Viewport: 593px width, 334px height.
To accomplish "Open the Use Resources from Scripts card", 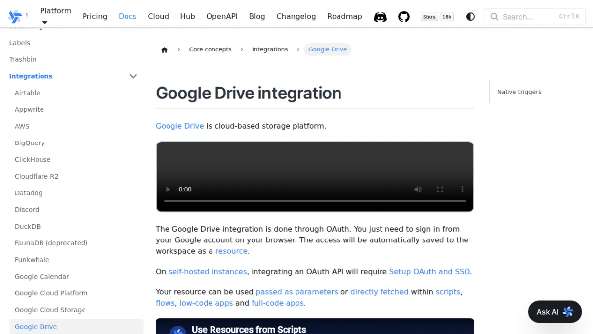I will point(315,326).
